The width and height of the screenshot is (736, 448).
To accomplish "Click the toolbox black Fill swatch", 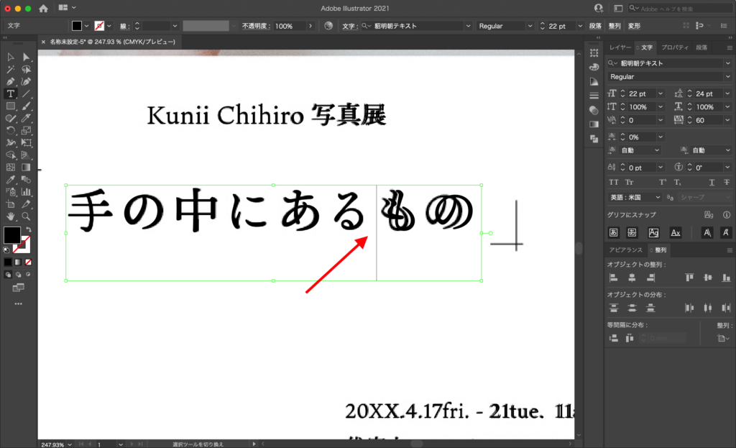I will pyautogui.click(x=12, y=235).
